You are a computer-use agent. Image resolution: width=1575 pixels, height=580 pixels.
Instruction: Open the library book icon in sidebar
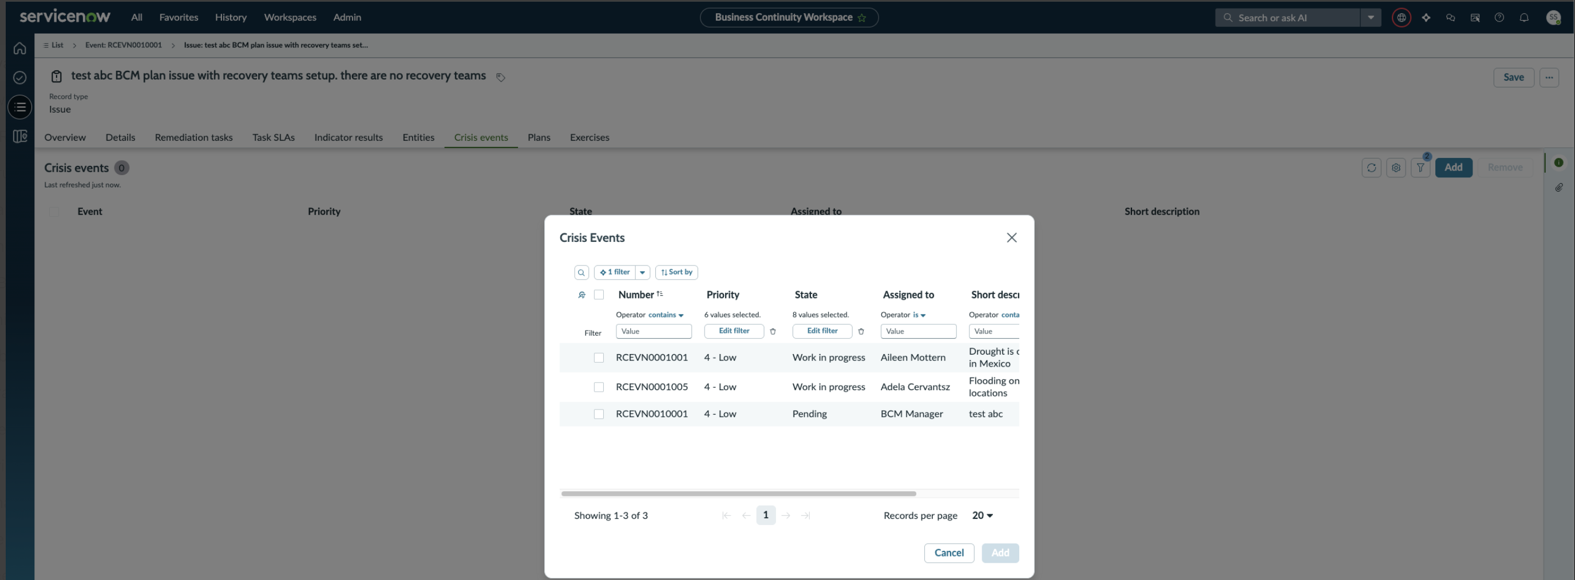tap(19, 136)
